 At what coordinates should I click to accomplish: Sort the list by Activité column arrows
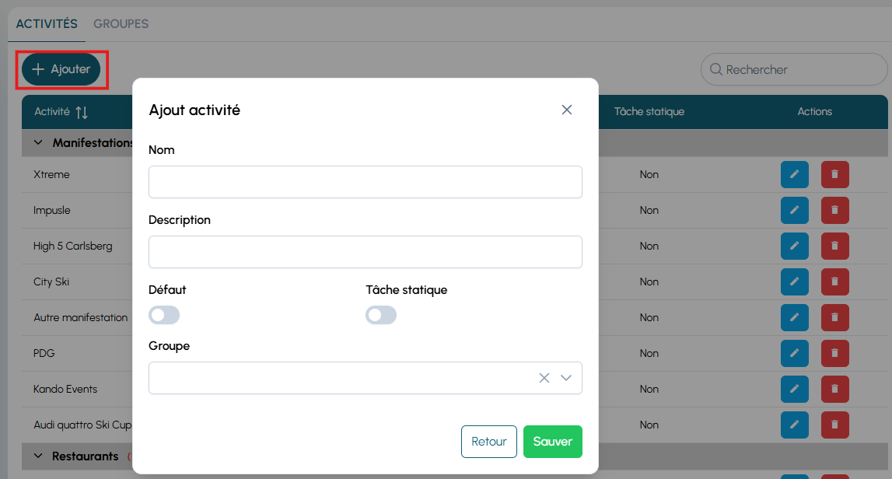pos(82,113)
